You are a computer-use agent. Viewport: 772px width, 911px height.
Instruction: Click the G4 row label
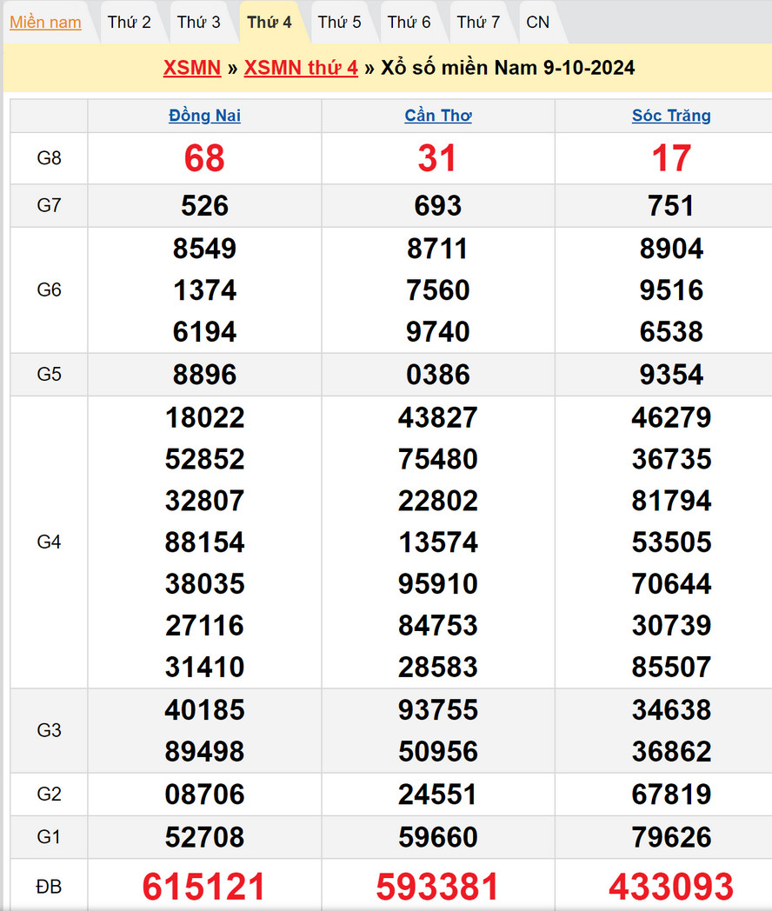click(x=49, y=542)
